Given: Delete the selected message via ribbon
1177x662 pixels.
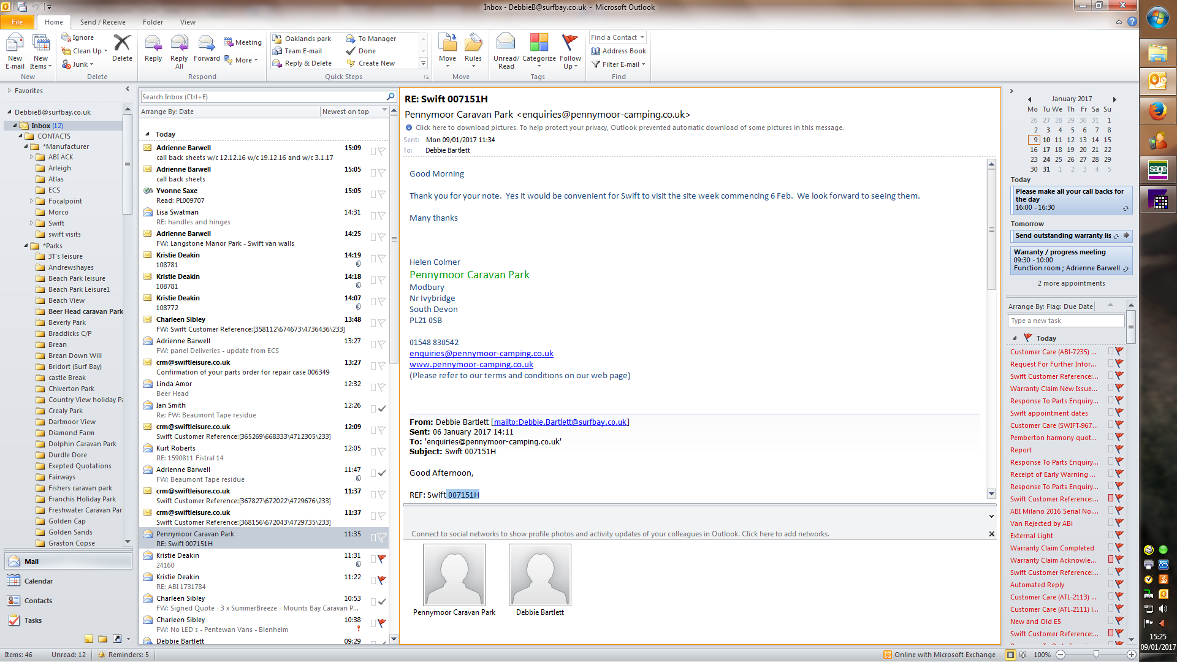Looking at the screenshot, I should coord(122,44).
